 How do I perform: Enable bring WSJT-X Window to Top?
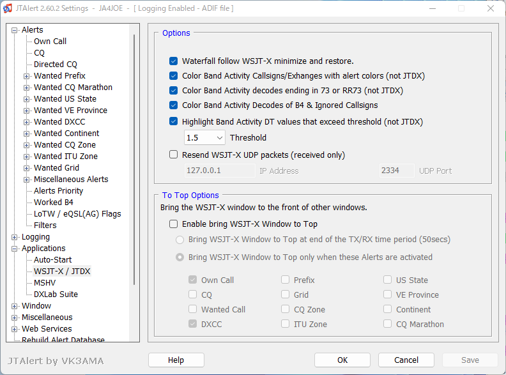pyautogui.click(x=174, y=224)
